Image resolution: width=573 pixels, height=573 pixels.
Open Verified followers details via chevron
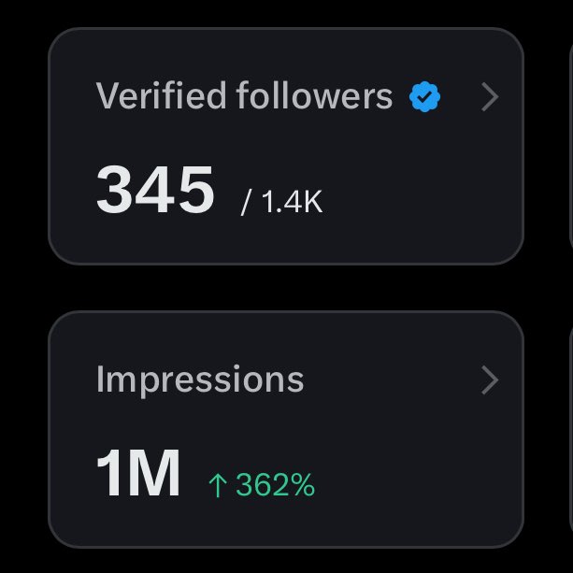click(x=490, y=97)
